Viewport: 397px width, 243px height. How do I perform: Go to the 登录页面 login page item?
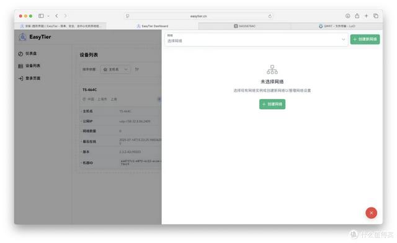(29, 78)
